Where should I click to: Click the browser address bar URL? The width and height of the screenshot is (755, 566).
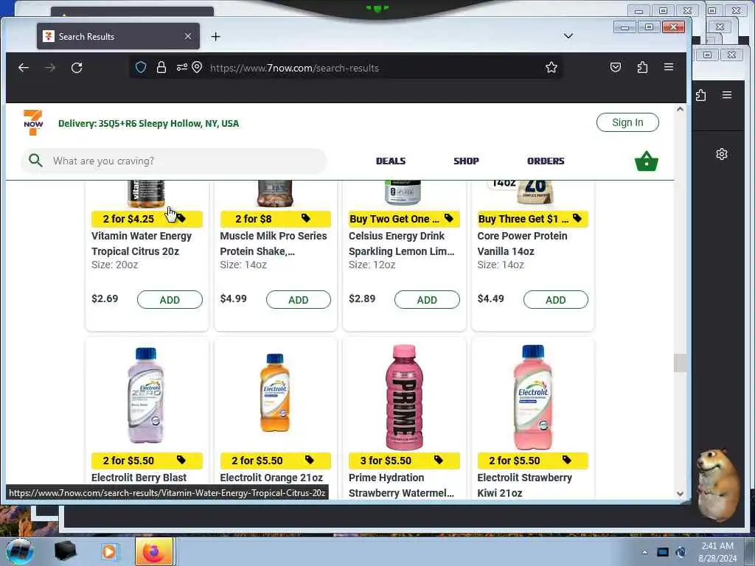pos(294,68)
